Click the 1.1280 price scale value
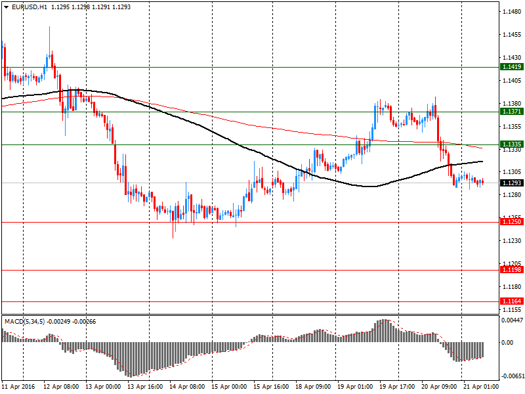This screenshot has width=525, height=394. point(512,194)
